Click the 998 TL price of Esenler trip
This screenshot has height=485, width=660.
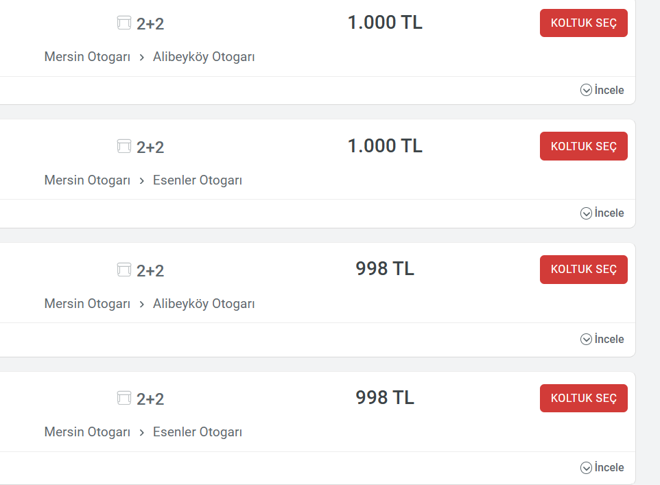pyautogui.click(x=385, y=398)
